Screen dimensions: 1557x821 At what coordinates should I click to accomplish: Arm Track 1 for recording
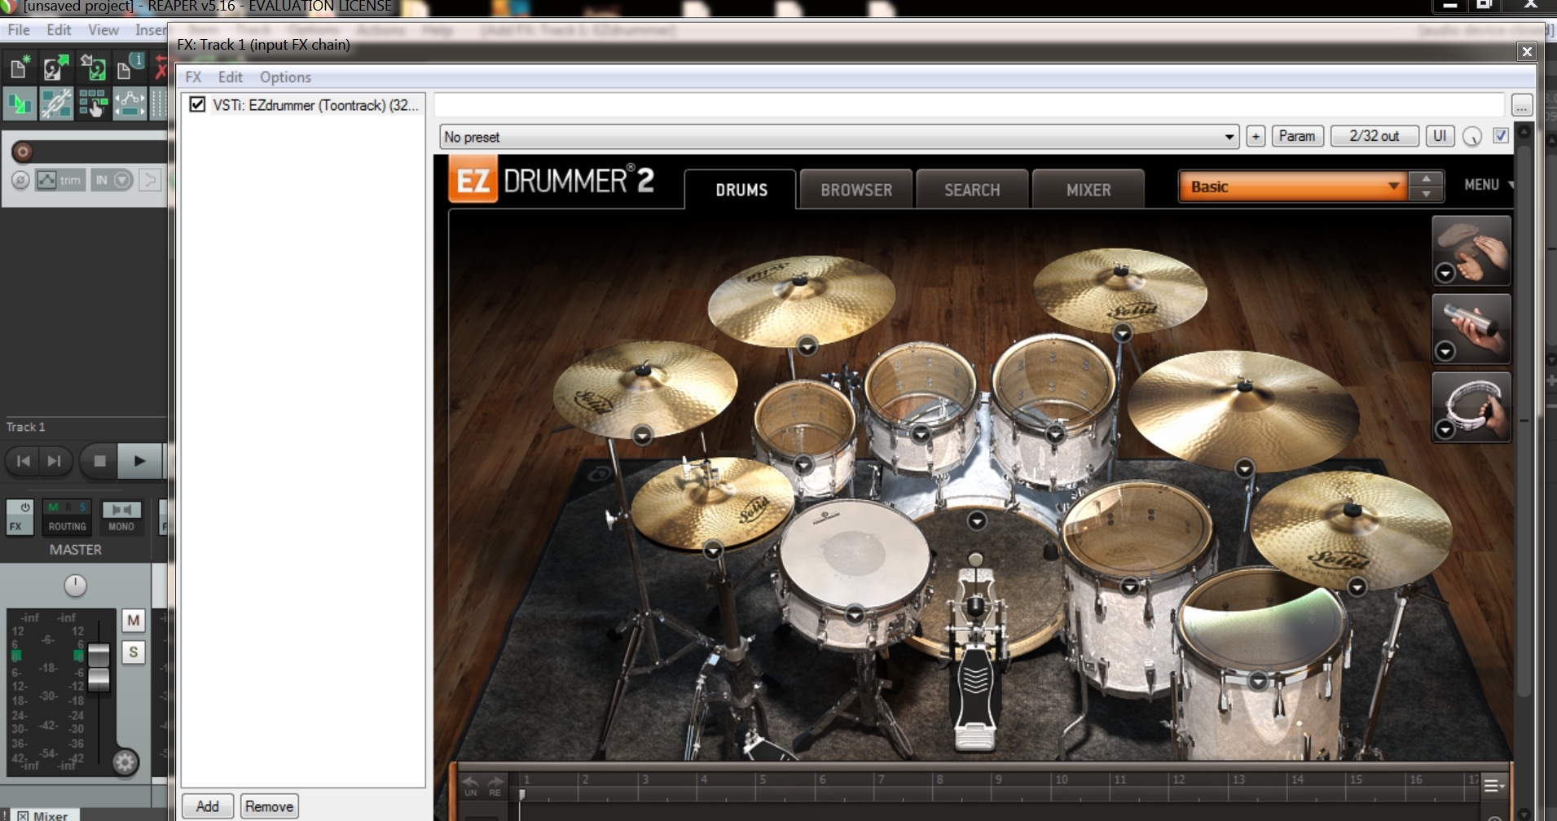tap(23, 151)
